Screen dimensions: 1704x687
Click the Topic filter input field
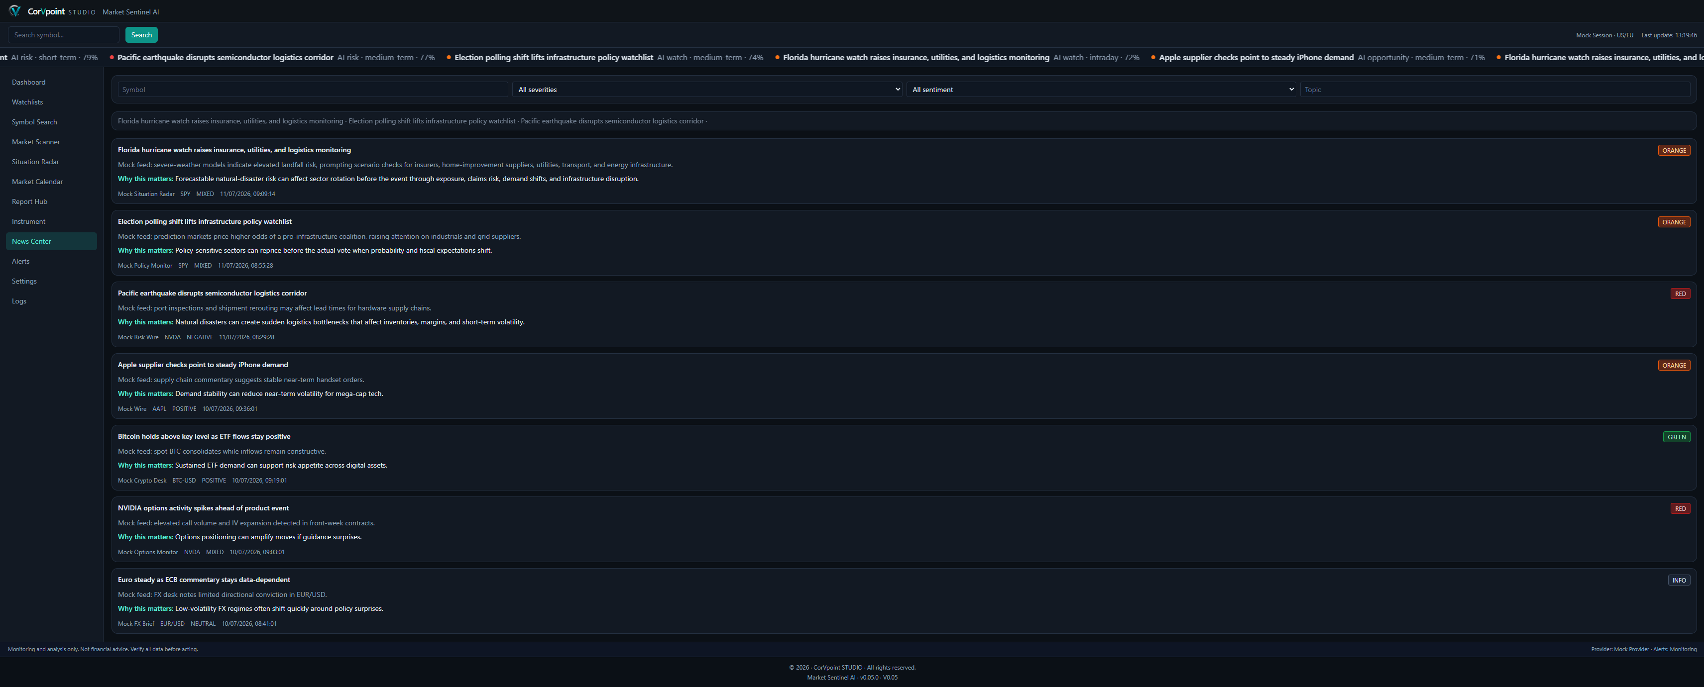tap(1495, 89)
